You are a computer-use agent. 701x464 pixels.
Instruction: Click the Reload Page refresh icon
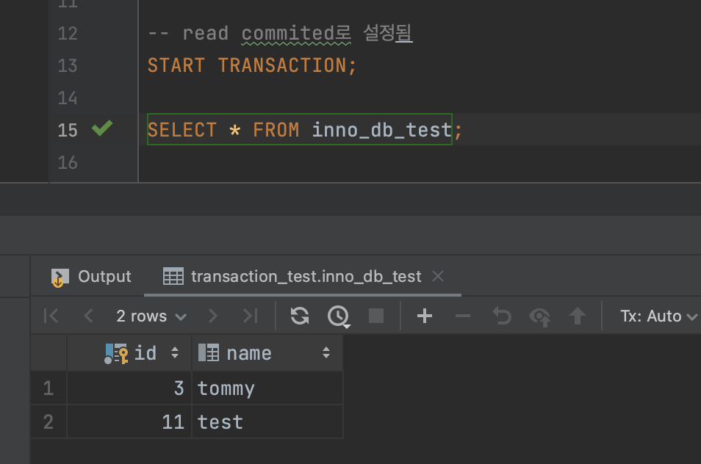pos(300,316)
